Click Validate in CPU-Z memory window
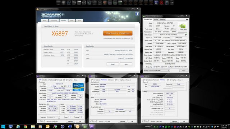This screenshot has width=230, height=129. pyautogui.click(x=174, y=121)
